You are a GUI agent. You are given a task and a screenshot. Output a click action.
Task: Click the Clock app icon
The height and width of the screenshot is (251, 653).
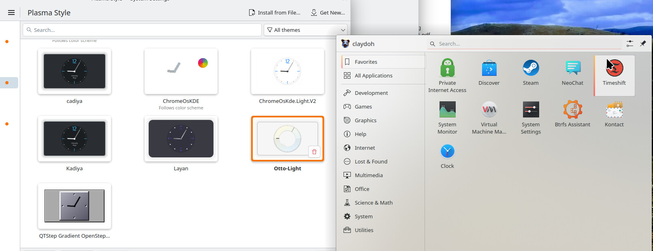(x=447, y=151)
